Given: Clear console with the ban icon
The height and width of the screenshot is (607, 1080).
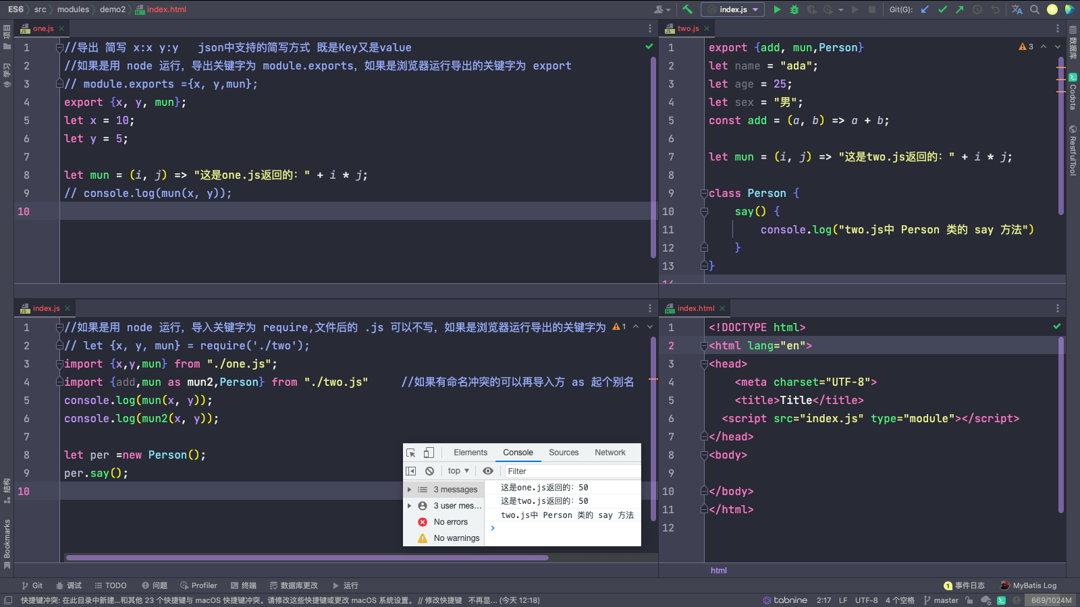Looking at the screenshot, I should (429, 471).
